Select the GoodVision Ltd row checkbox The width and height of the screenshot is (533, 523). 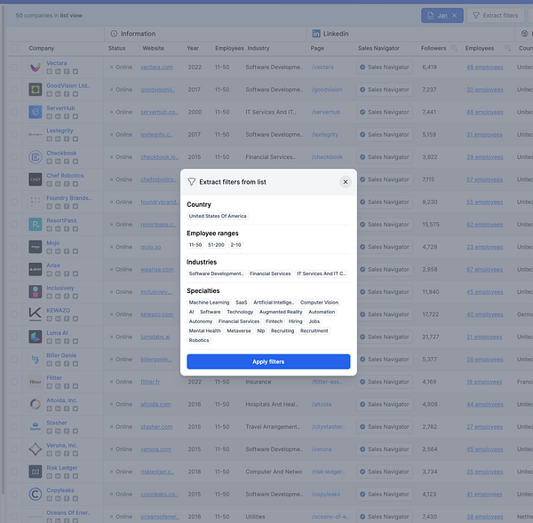(x=14, y=90)
